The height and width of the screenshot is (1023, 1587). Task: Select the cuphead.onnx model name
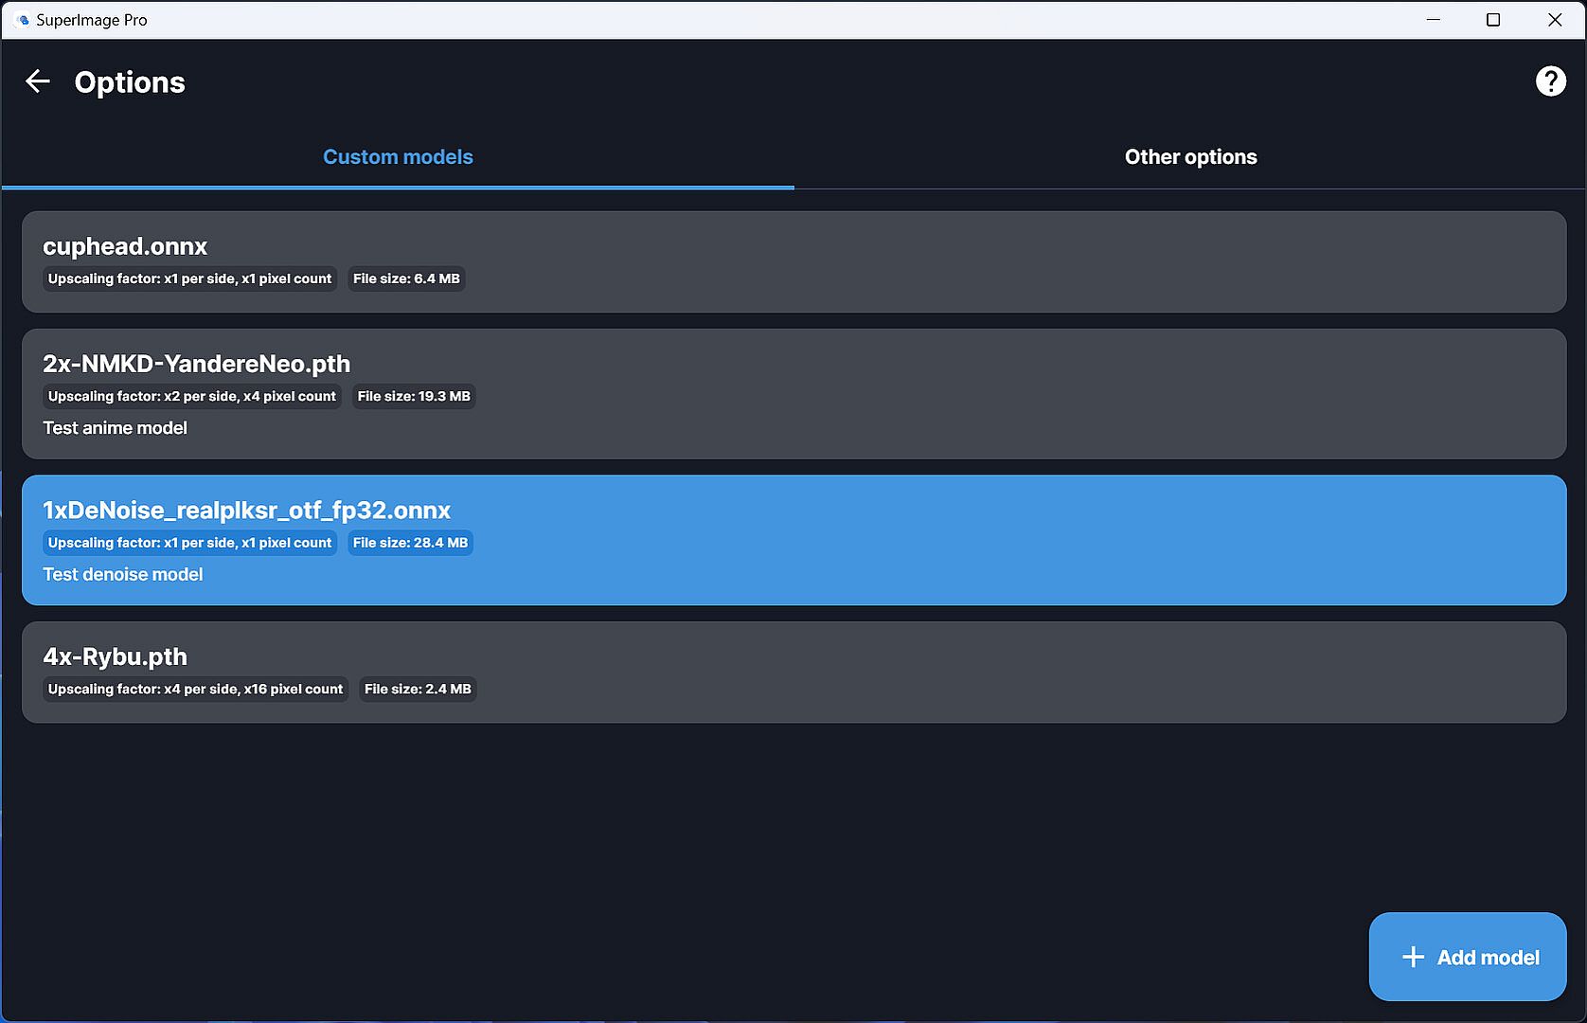click(125, 246)
